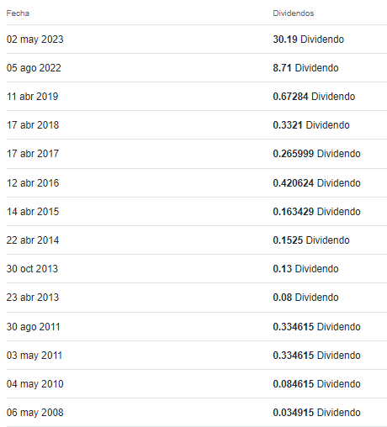Select the 05 ago 2022 date
The height and width of the screenshot is (427, 387).
(34, 68)
